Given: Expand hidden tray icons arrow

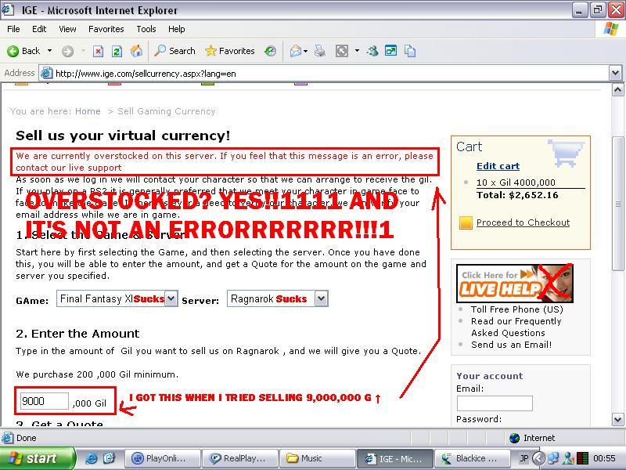Looking at the screenshot, I should click(x=538, y=458).
